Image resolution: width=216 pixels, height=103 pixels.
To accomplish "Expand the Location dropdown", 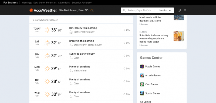I will coord(165,10).
